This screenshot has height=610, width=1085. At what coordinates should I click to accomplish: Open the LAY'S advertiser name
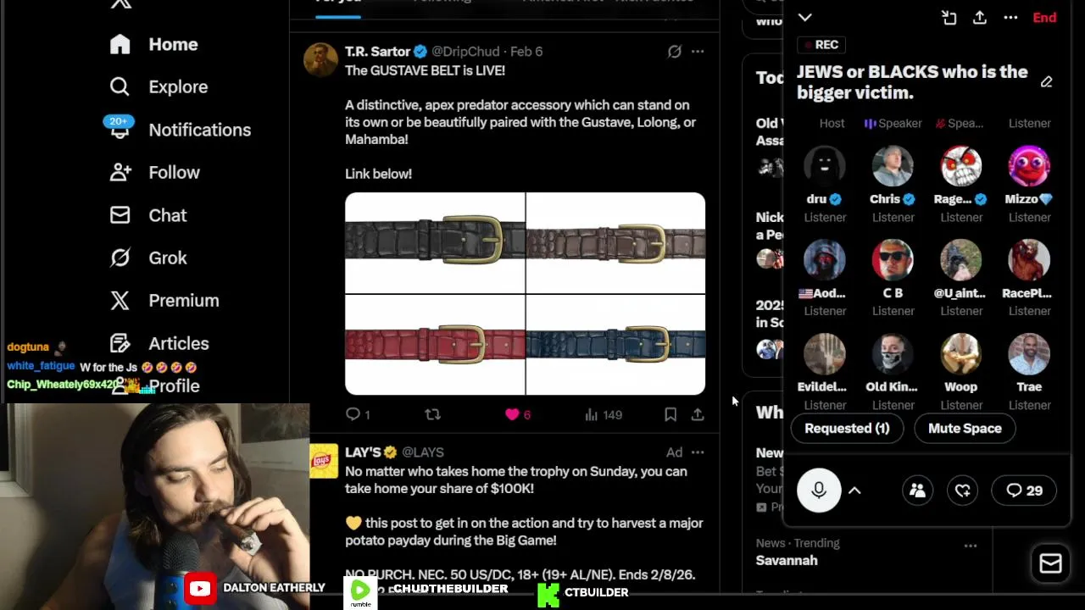pyautogui.click(x=364, y=452)
